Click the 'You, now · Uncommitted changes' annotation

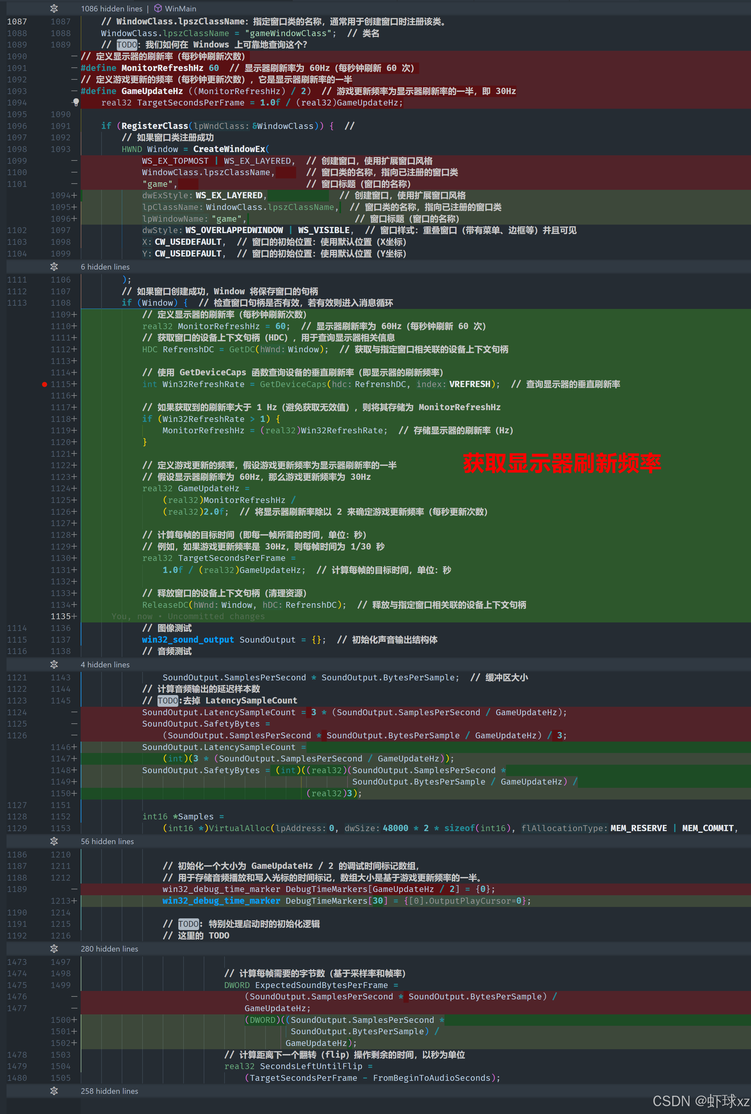point(188,616)
